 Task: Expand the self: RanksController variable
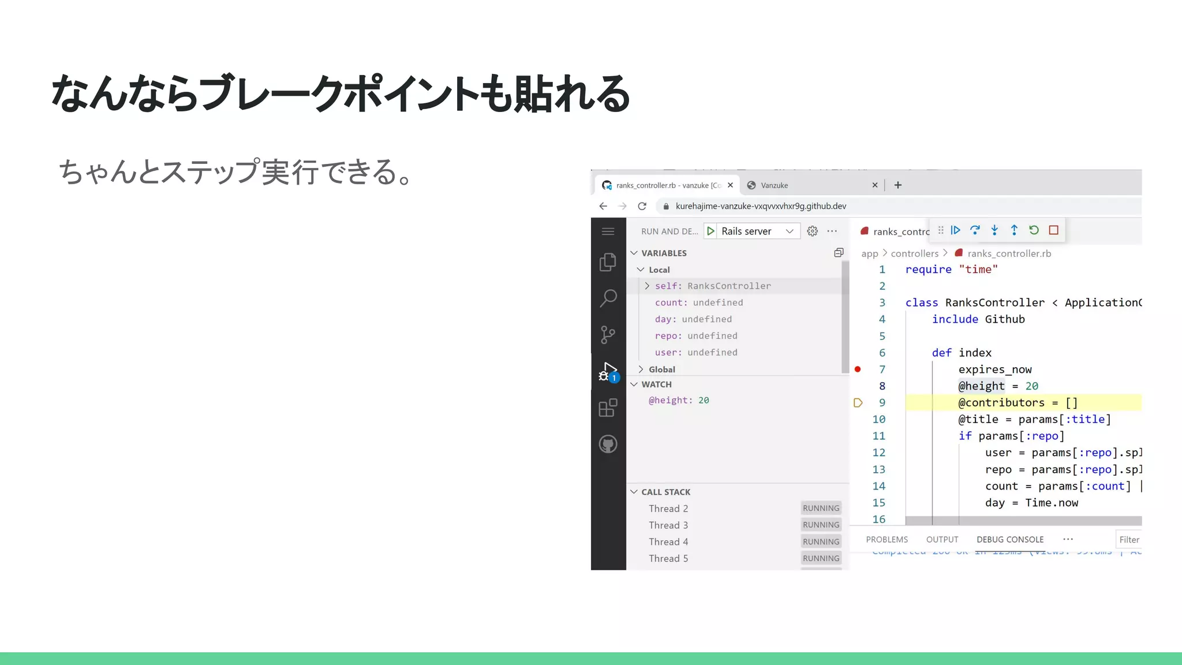point(647,286)
